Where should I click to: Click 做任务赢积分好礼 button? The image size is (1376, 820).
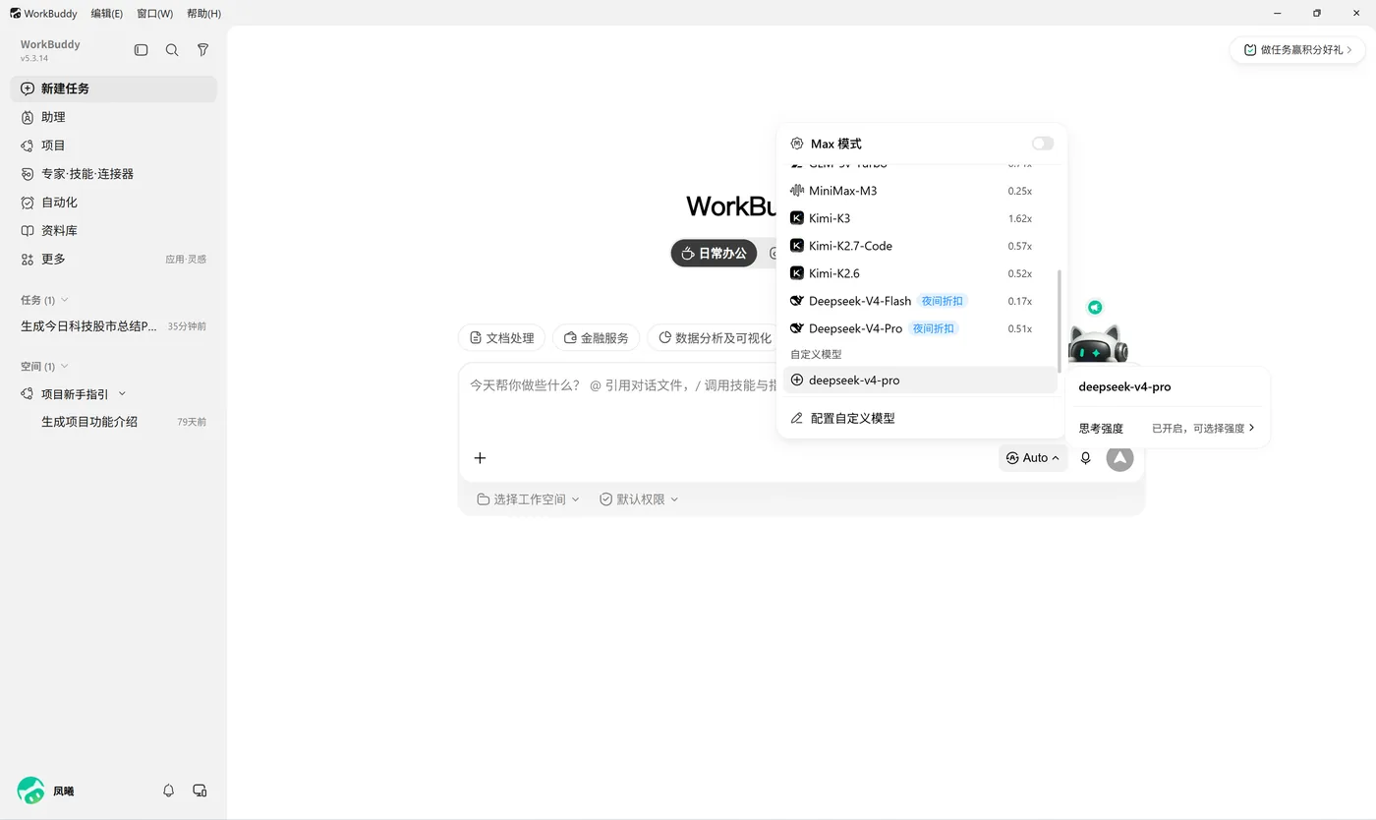[1297, 50]
